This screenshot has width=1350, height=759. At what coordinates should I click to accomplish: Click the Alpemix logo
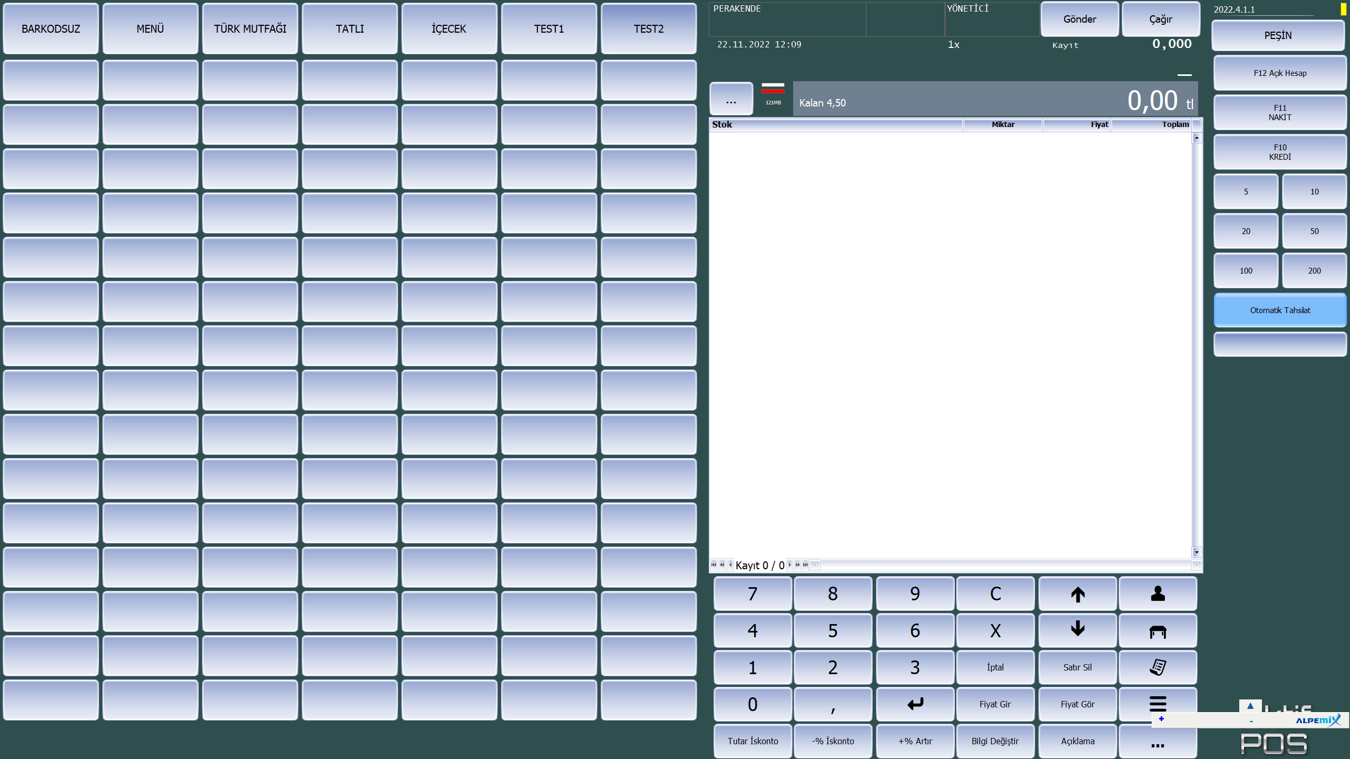click(x=1318, y=720)
